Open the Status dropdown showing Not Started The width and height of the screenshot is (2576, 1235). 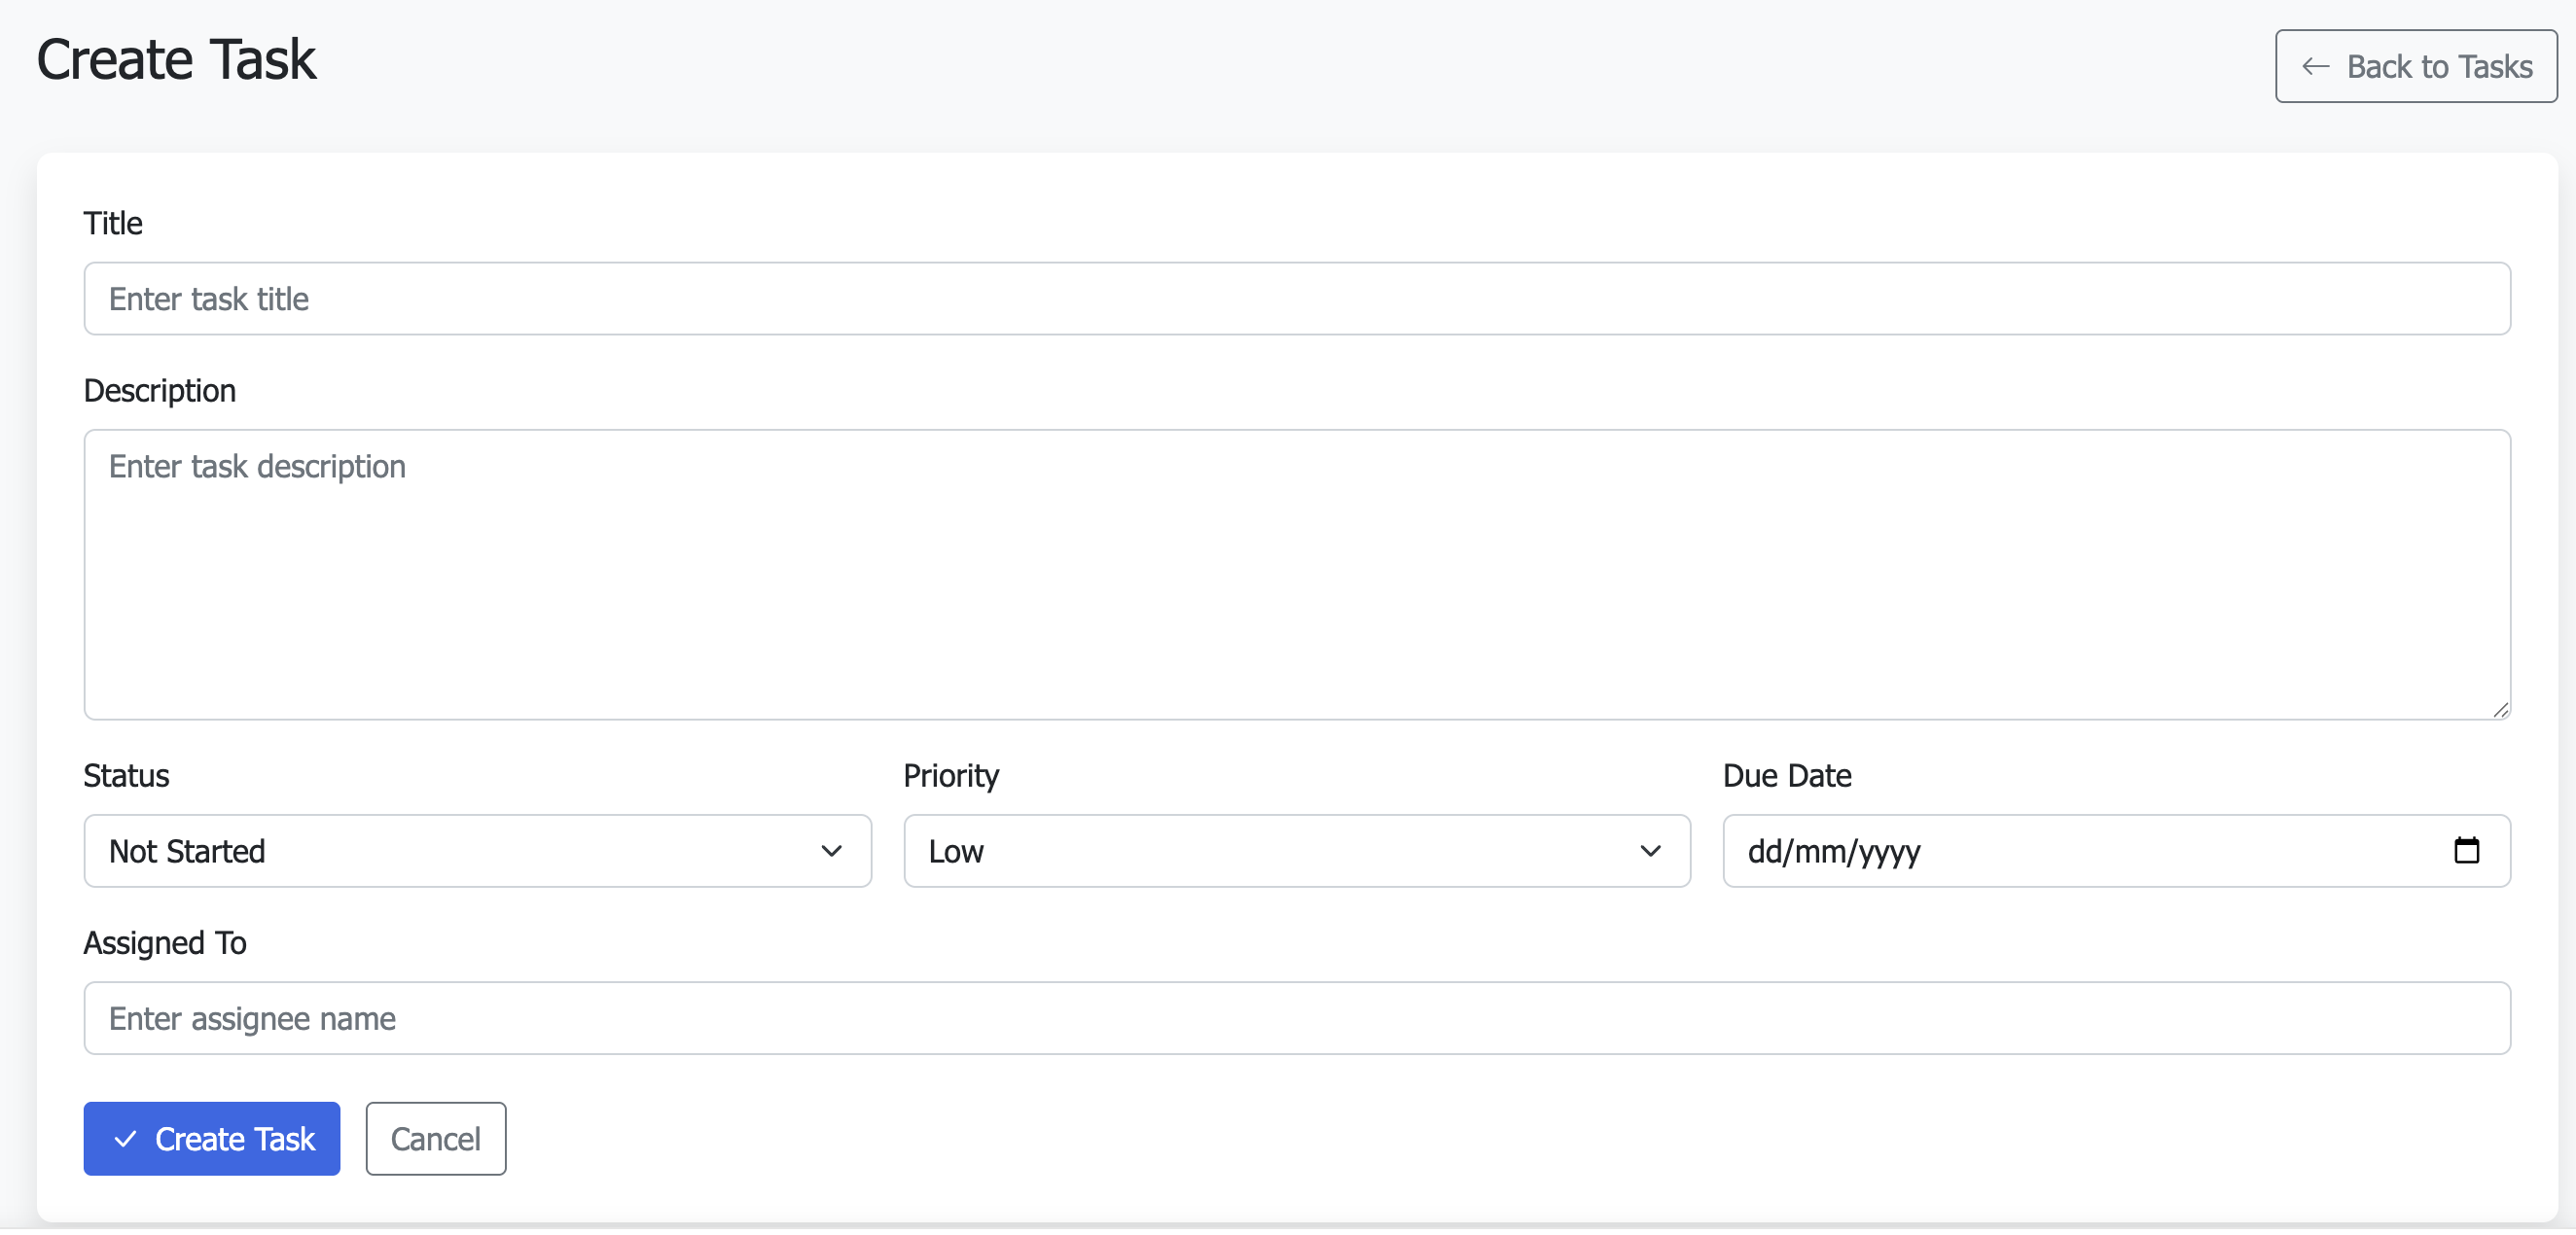[477, 850]
